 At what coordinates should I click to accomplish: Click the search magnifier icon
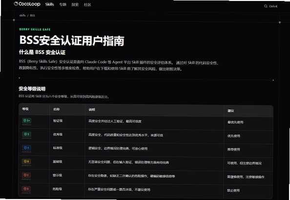tap(266, 6)
